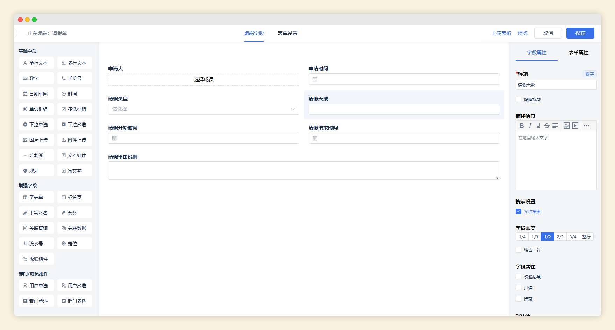Toggle 独占一行 checkbox

click(518, 250)
